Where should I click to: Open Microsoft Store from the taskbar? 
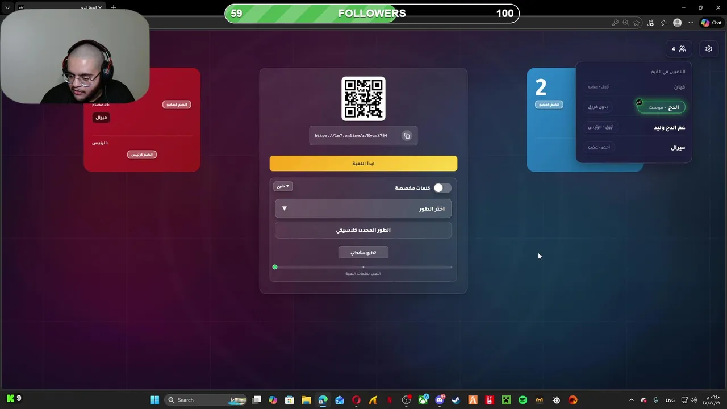[290, 400]
